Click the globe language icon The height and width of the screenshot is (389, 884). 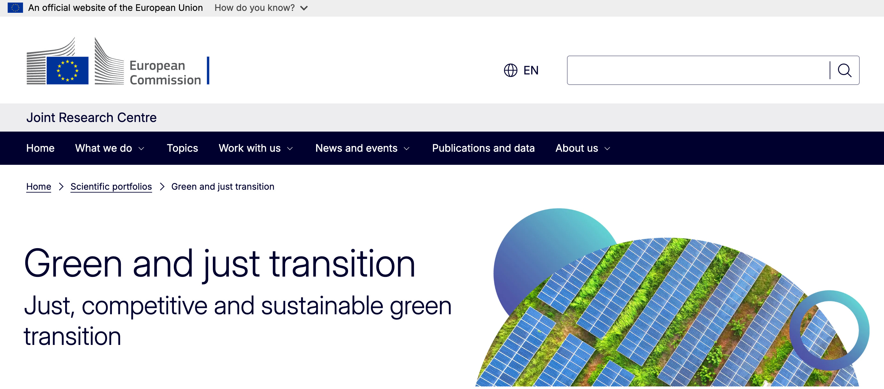[x=510, y=70]
